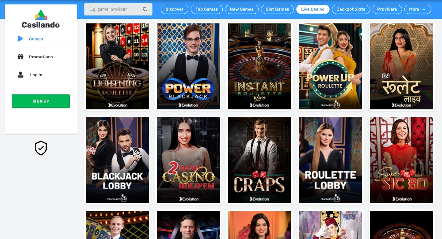Click the Casilando logo
The width and height of the screenshot is (442, 239).
[41, 19]
